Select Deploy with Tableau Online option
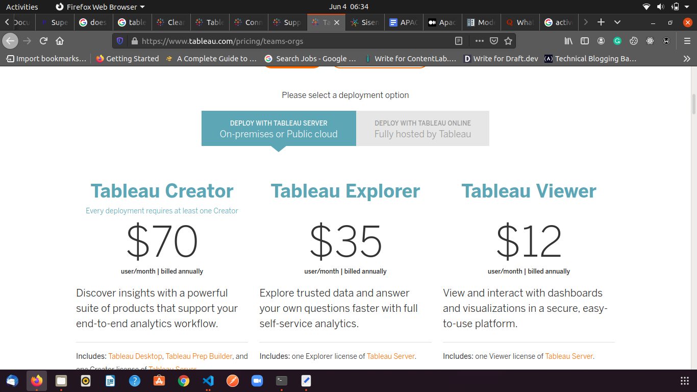Image resolution: width=697 pixels, height=392 pixels. point(422,128)
